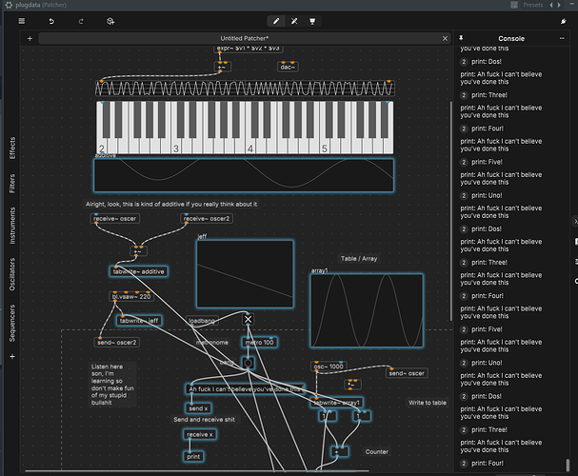Click the canvas horizontal scrollbar
The width and height of the screenshot is (578, 476).
click(x=197, y=470)
